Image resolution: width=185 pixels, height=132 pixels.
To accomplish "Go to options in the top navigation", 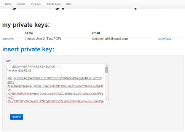I will click(21, 4).
